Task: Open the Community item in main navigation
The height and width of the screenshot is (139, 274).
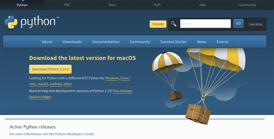Action: click(x=140, y=42)
